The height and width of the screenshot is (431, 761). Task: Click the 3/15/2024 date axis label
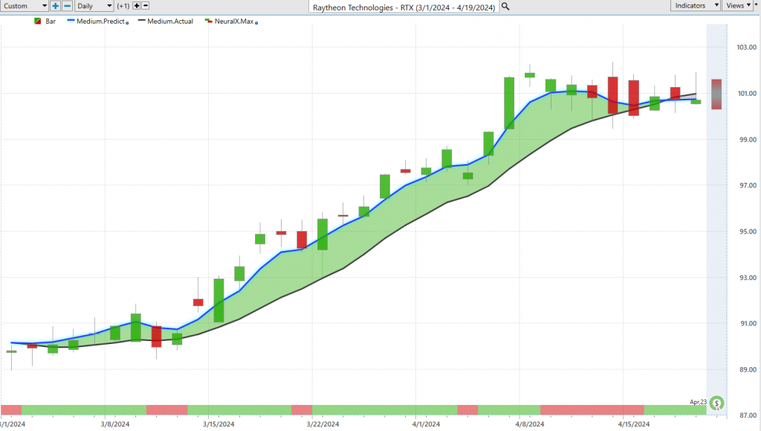219,424
